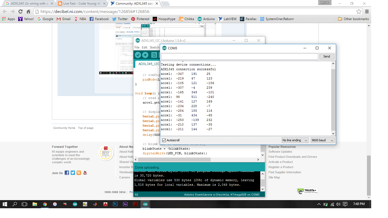Click the Community Home link
This screenshot has width=388, height=218.
pos(64,128)
